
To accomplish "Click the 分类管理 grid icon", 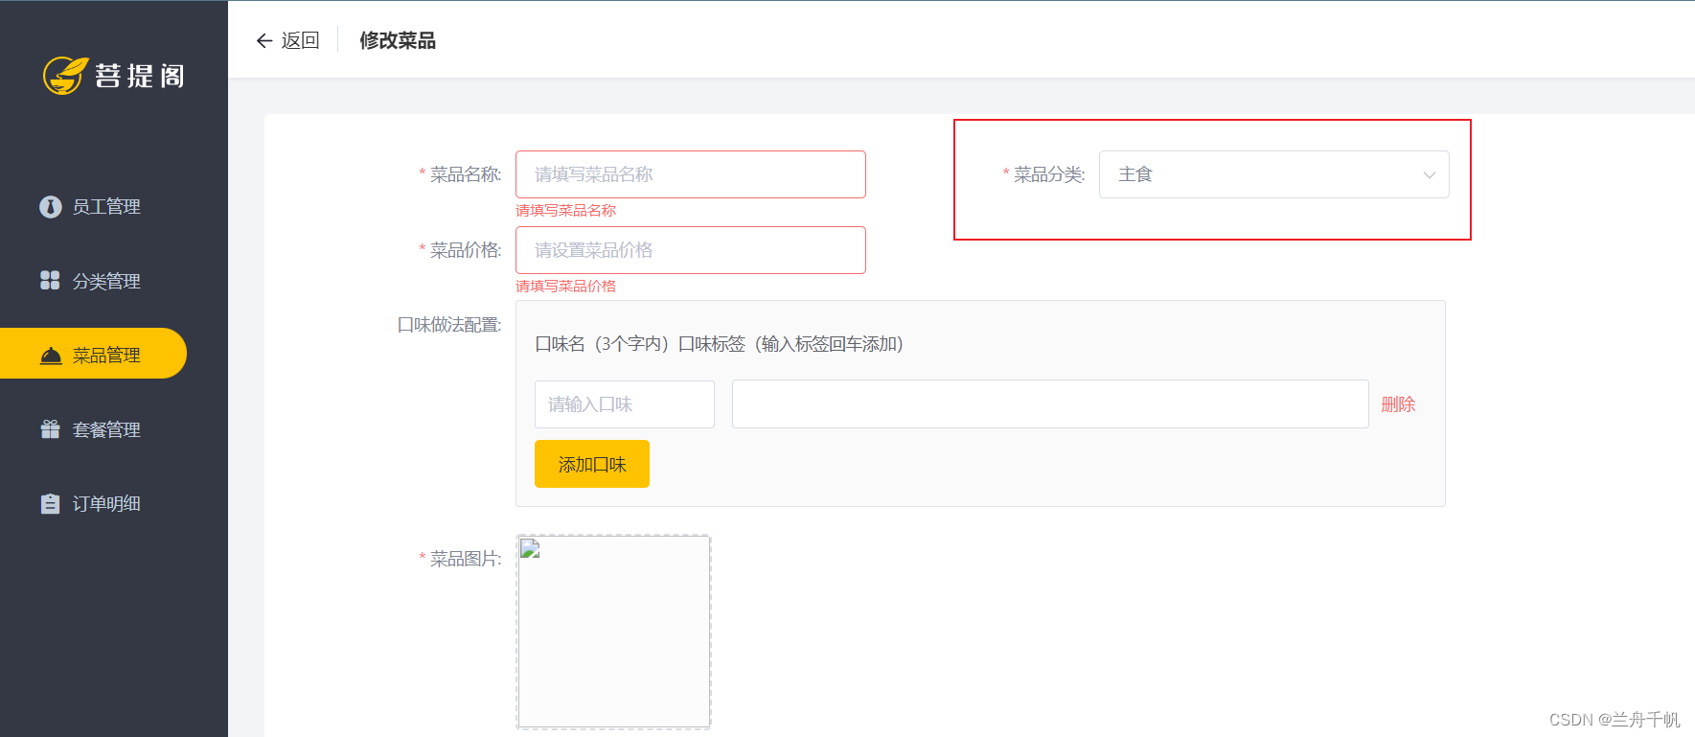I will coord(50,280).
